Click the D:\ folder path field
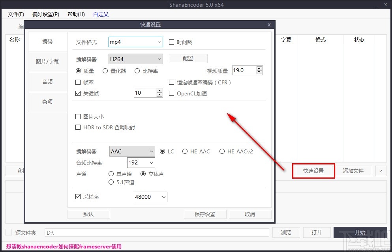 [x=157, y=233]
